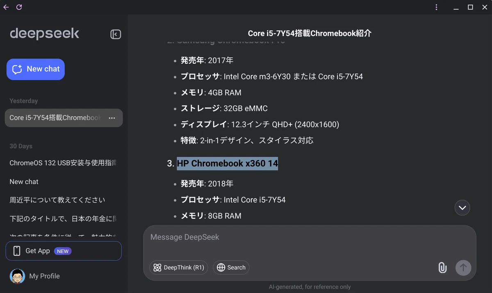Open options menu for Core i5-7Y54 chat
The width and height of the screenshot is (492, 293).
pos(112,118)
